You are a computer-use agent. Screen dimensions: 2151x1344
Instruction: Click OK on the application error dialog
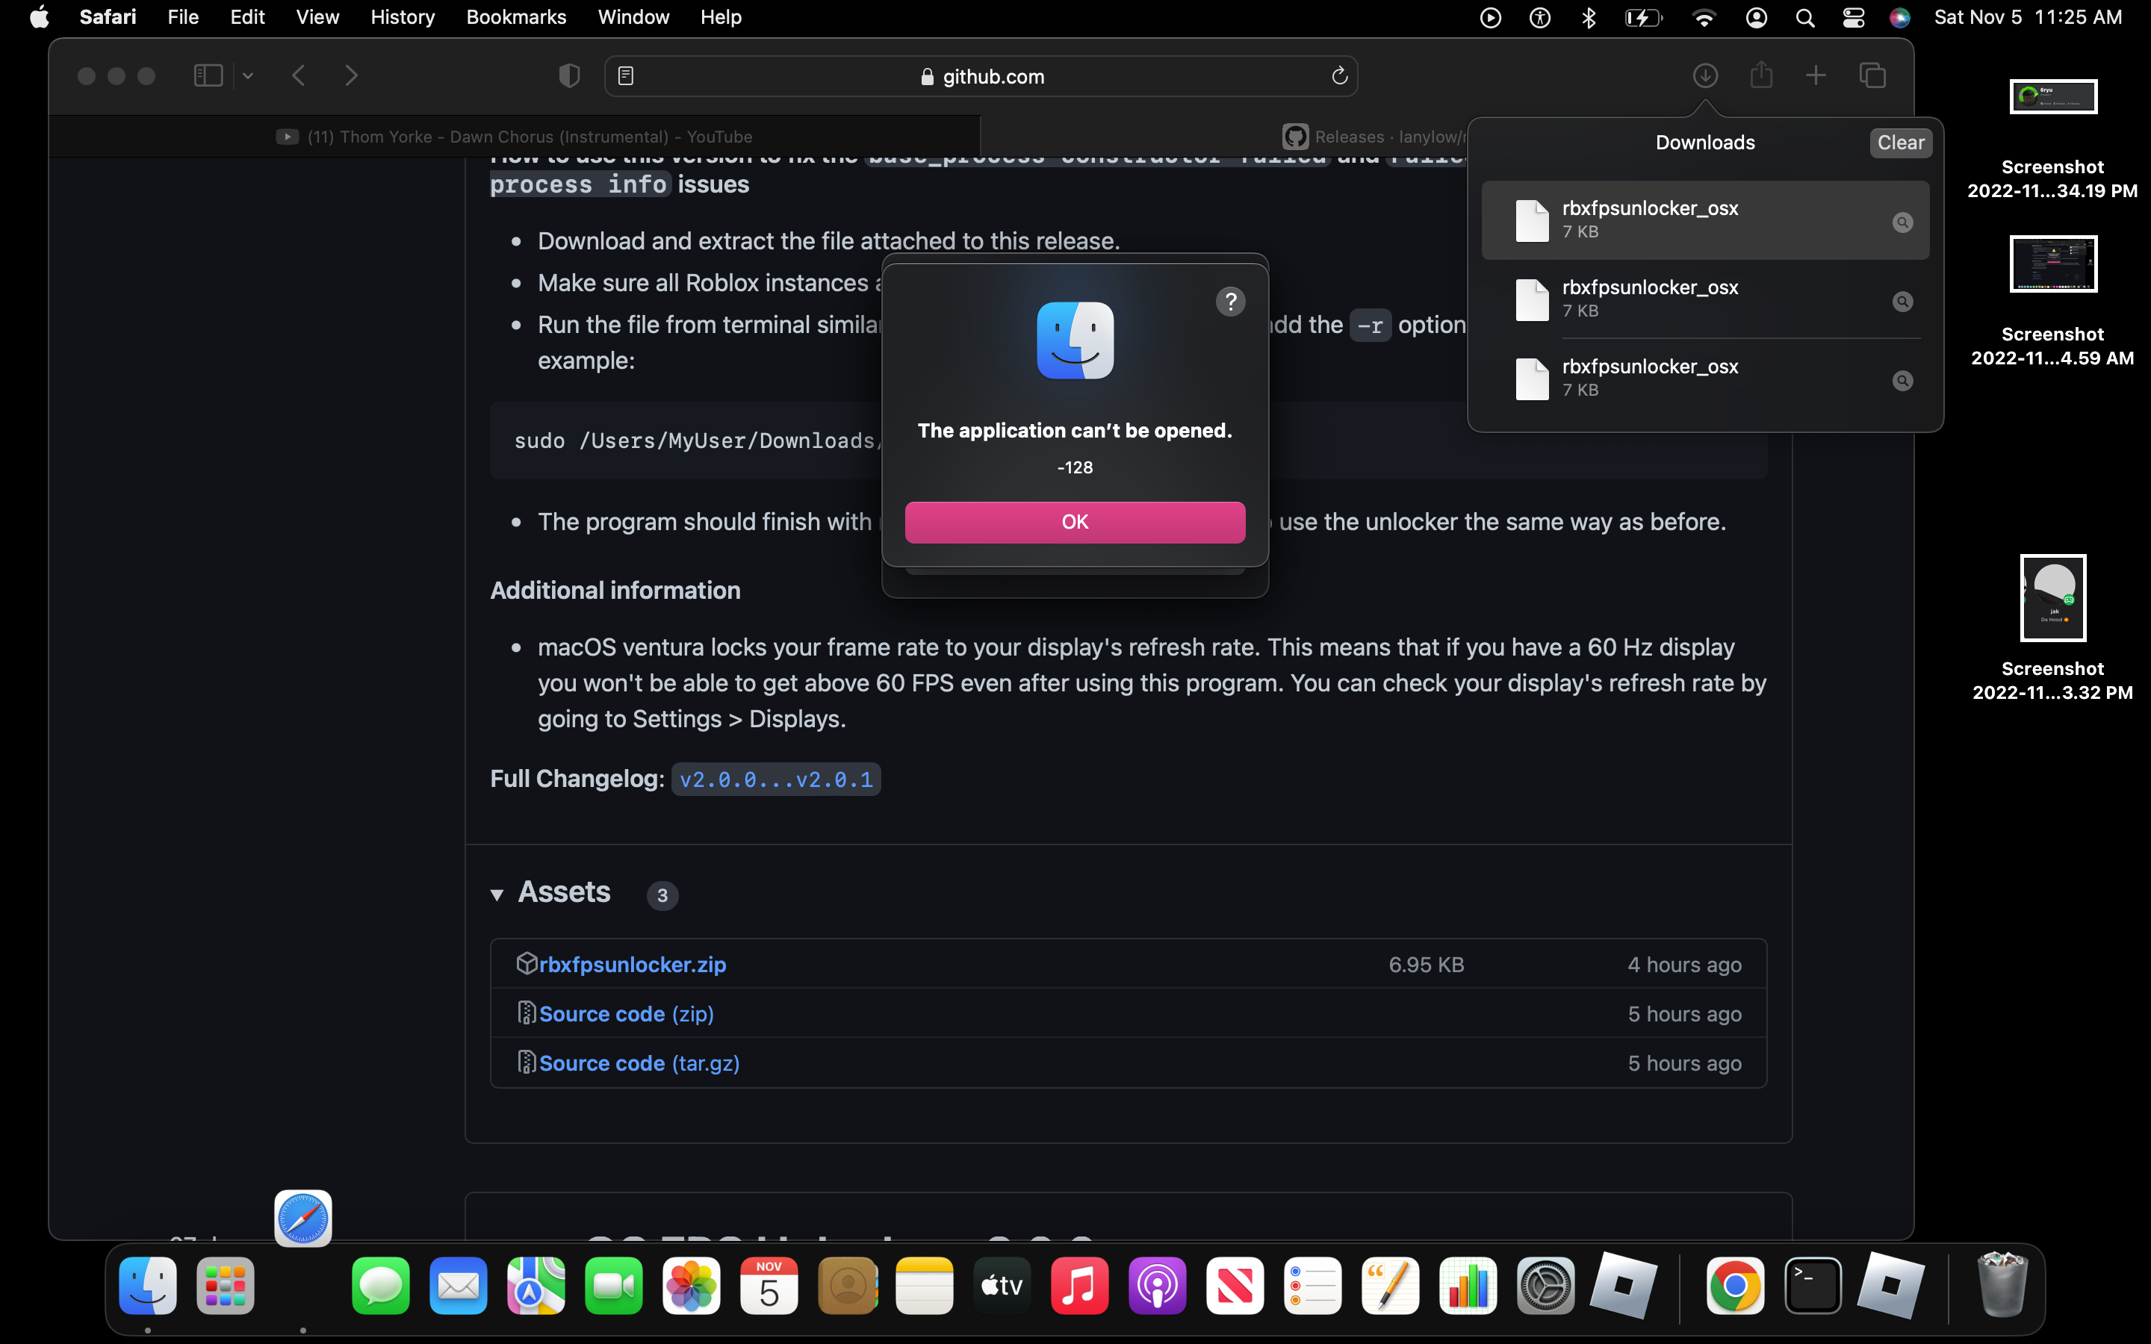1075,522
